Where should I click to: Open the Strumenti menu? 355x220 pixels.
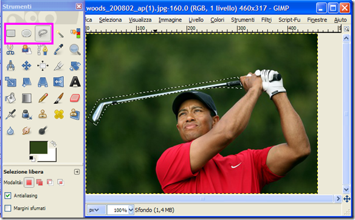[x=243, y=20]
